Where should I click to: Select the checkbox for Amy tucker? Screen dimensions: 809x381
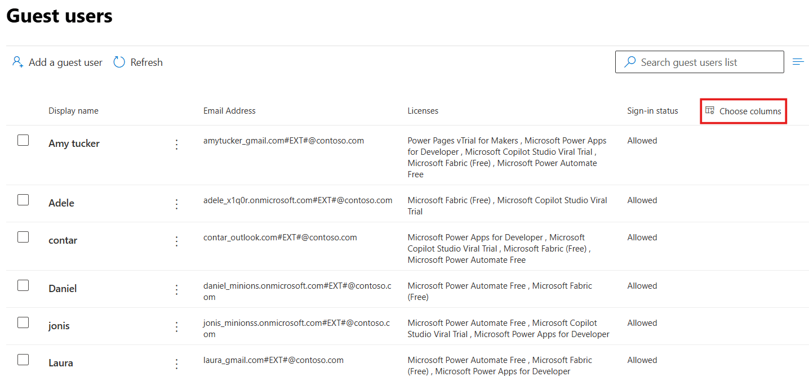pyautogui.click(x=23, y=140)
